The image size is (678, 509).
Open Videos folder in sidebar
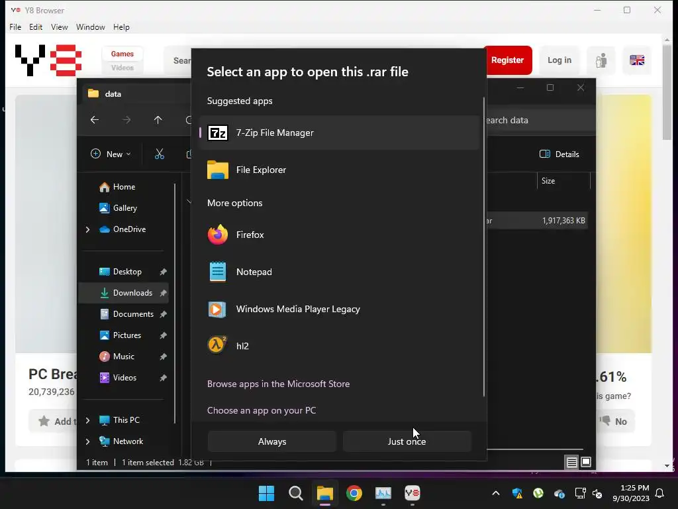118,377
